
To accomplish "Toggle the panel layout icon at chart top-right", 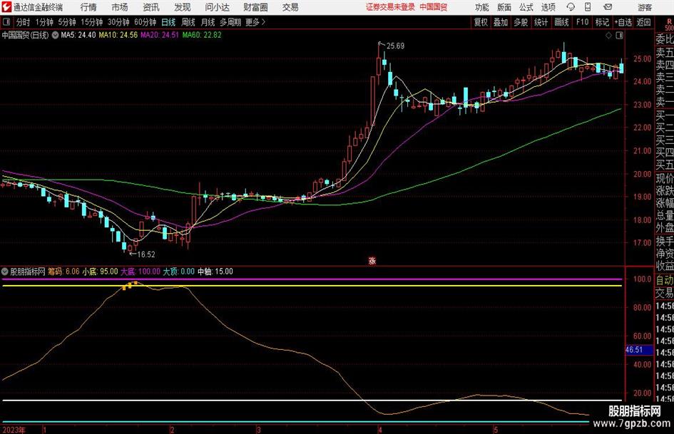I will coord(619,36).
